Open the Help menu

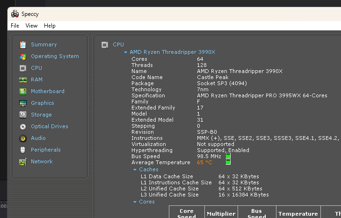50,26
